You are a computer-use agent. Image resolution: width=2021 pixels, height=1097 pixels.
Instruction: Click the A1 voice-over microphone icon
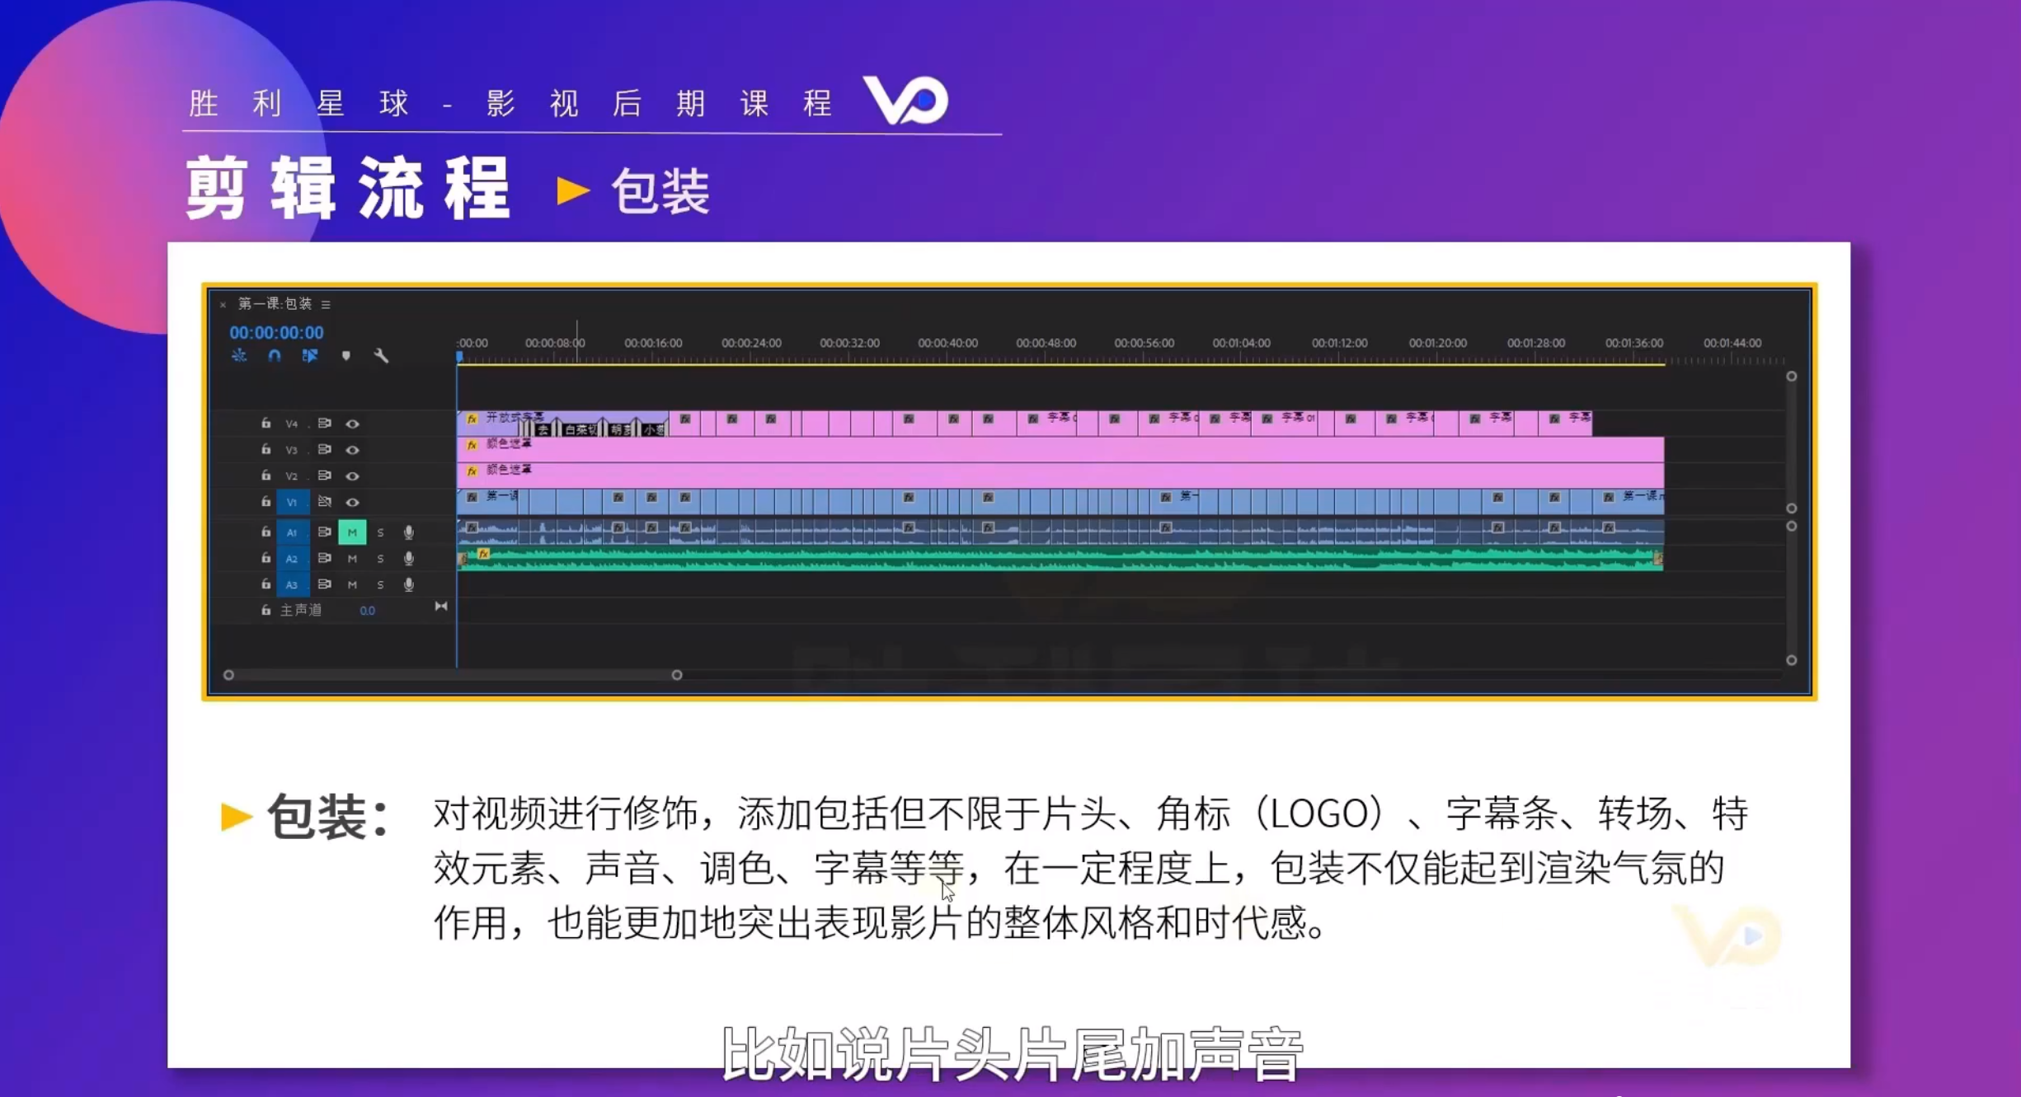409,532
